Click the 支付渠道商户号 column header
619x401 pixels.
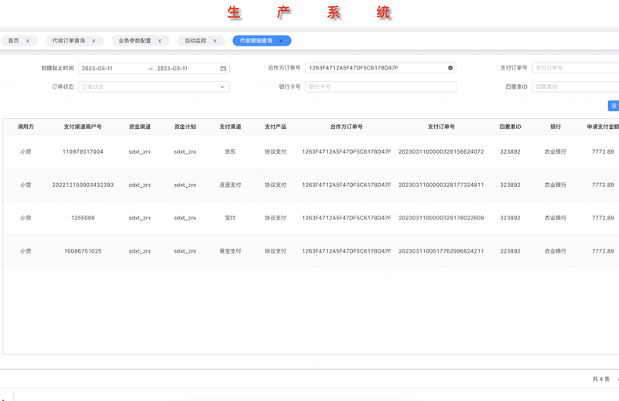(x=83, y=127)
